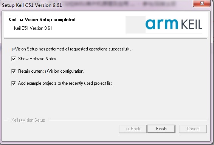214x145 pixels.
Task: Click the 'Setup Keil C51 Version 9.61' title bar
Action: (x=32, y=5)
